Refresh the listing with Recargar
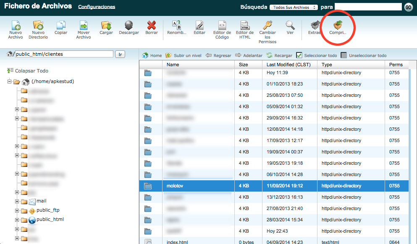This screenshot has height=244, width=417. pos(279,55)
